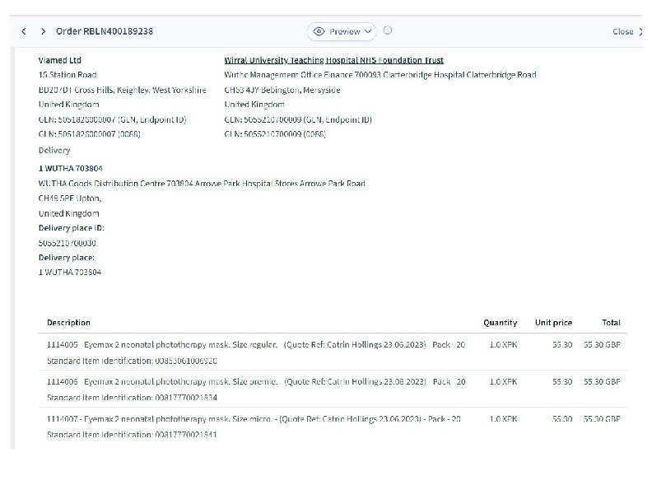Go to the next order using the right arrow
Viewport: 652px width, 504px height.
coord(43,31)
